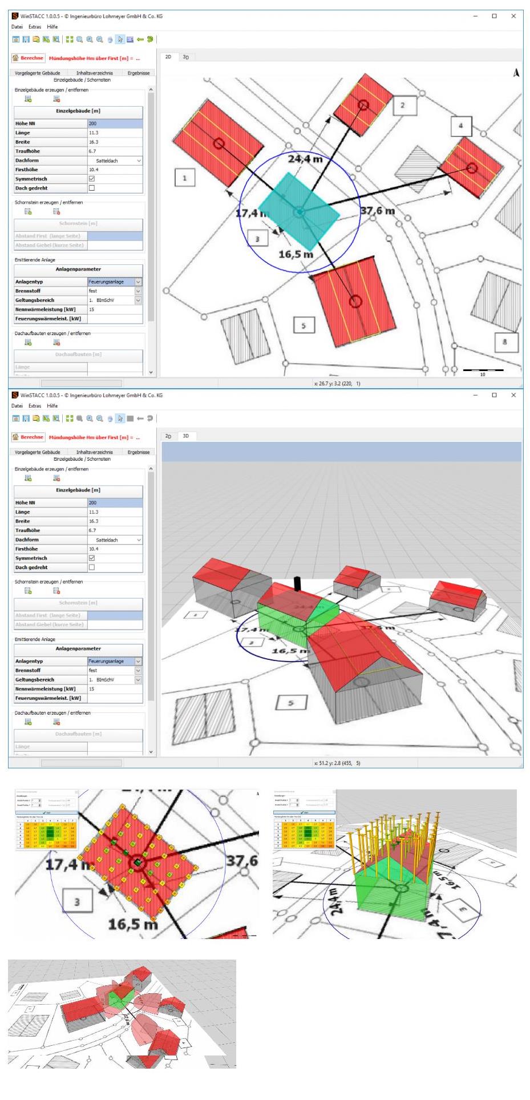This screenshot has width=530, height=1100.
Task: Click the save icon in the 2D window toolbar
Action: (x=26, y=39)
